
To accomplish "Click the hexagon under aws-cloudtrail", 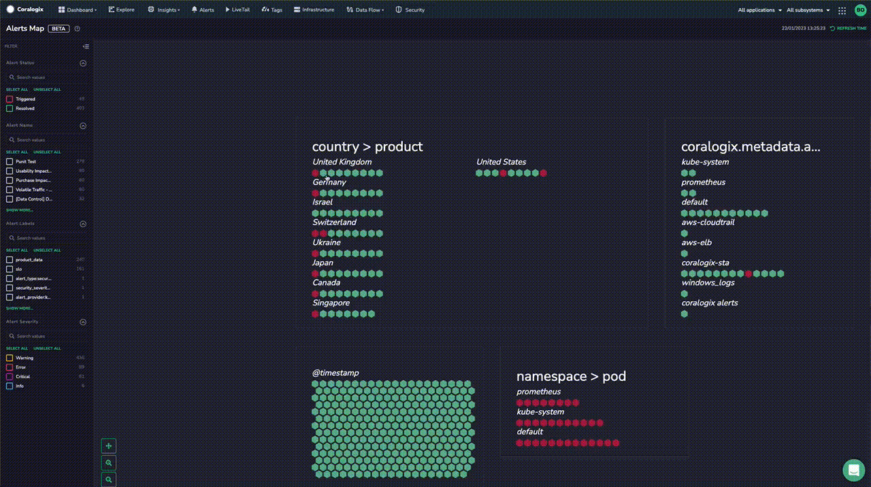I will [685, 233].
